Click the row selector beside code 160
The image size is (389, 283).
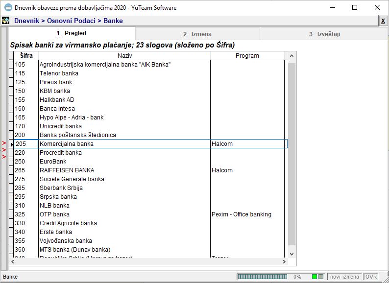(11, 109)
